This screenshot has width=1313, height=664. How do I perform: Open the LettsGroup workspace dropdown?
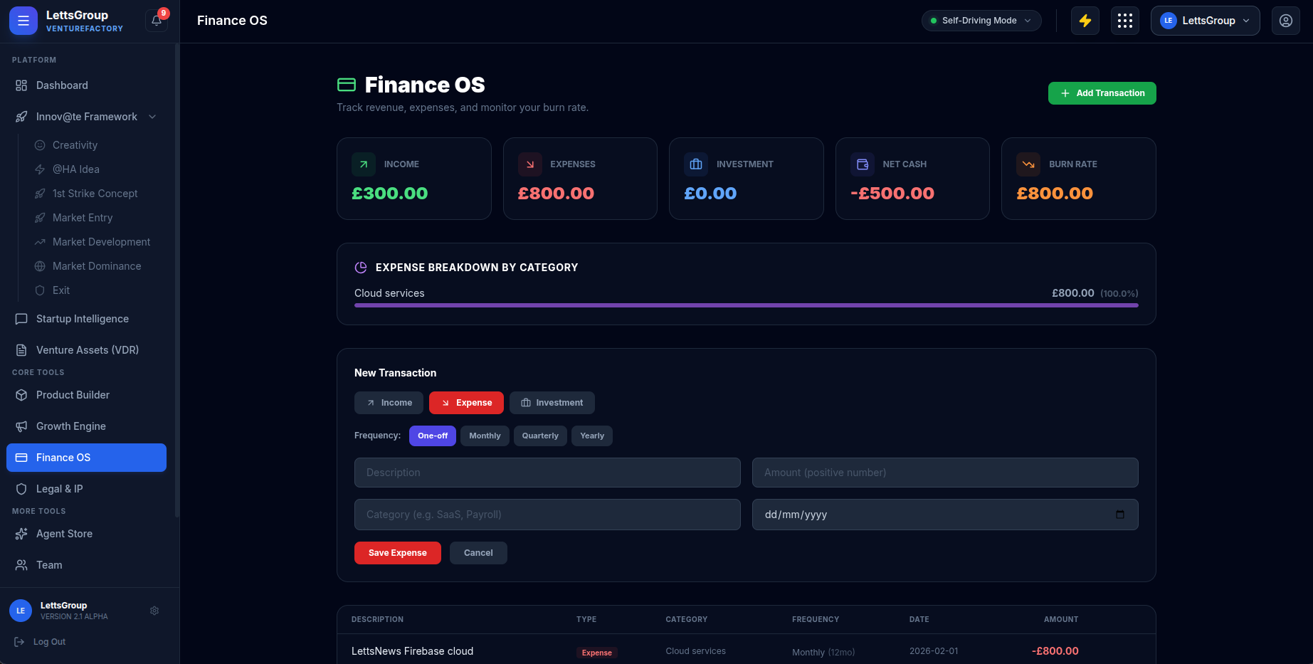1204,21
